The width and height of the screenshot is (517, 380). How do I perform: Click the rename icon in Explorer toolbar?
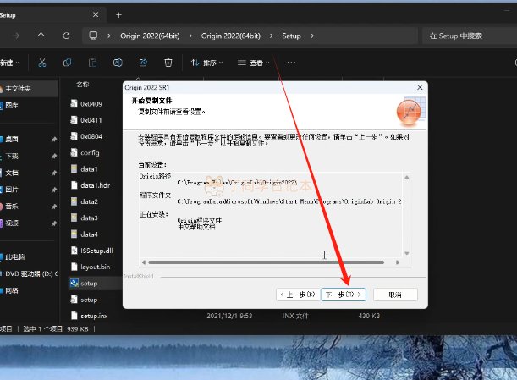pos(118,63)
